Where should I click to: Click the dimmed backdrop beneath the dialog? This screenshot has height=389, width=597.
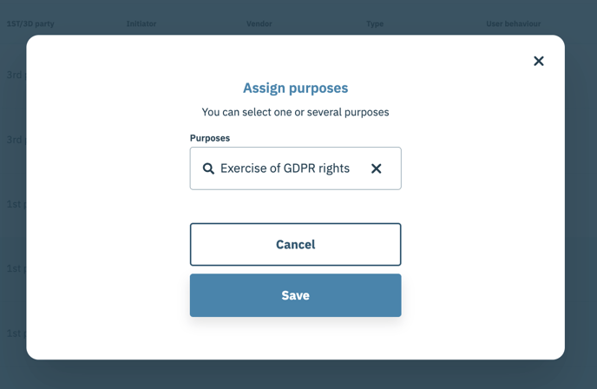[x=298, y=375]
